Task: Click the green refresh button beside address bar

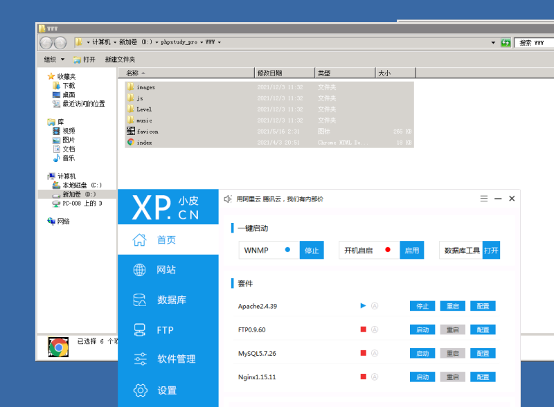Action: 506,43
